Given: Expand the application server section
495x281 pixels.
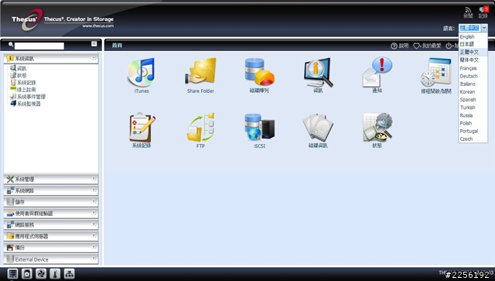Looking at the screenshot, I should click(x=51, y=236).
